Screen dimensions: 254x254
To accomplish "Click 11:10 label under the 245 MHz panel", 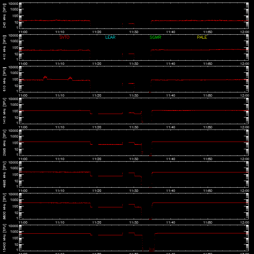I will point(60,32).
